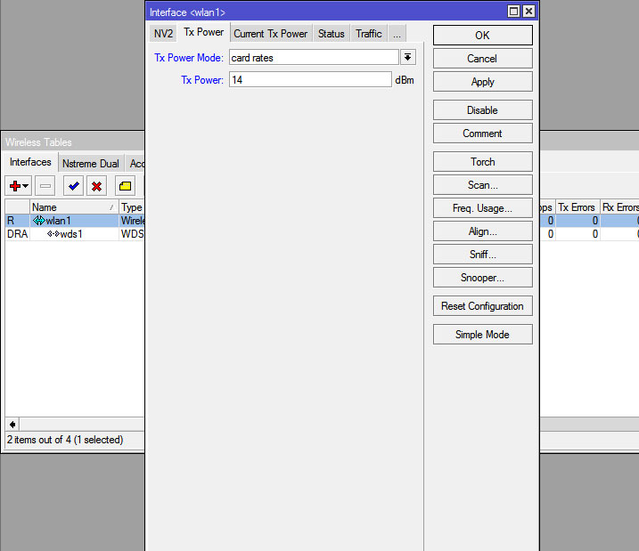639x551 pixels.
Task: Go to the Nstreme Dual tab
Action: (91, 164)
